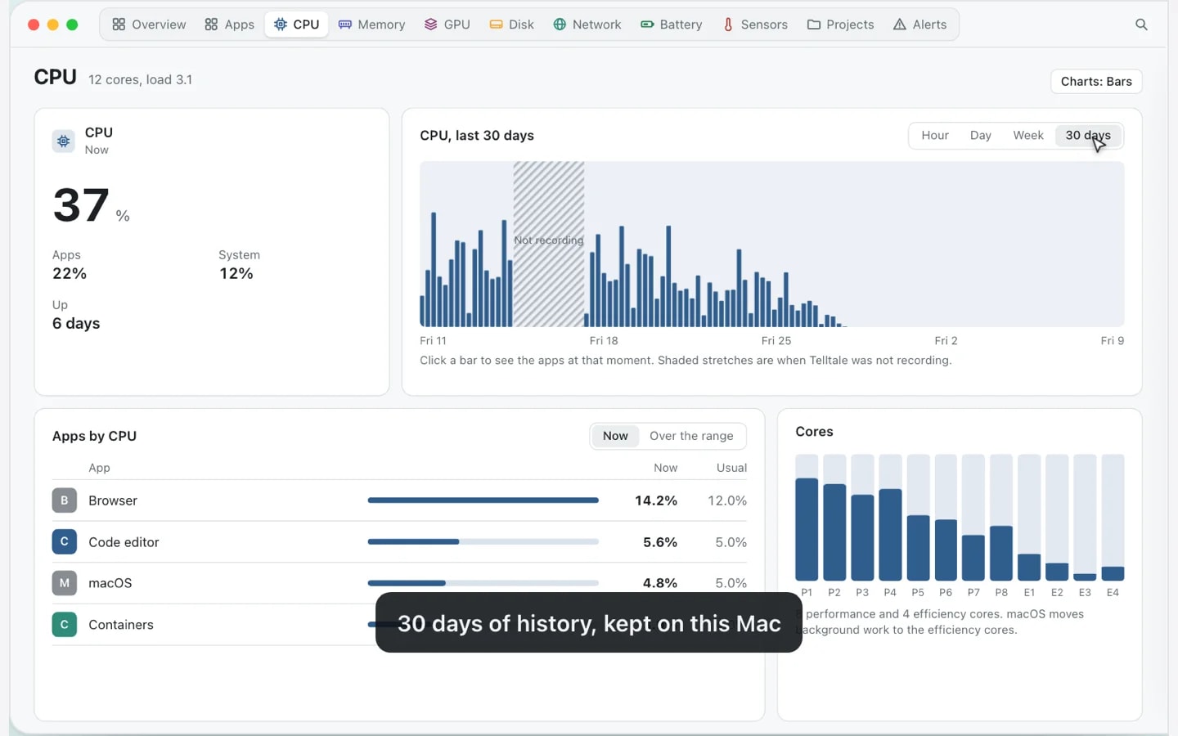The height and width of the screenshot is (736, 1178).
Task: Click Browser's usual value 12.0%
Action: [727, 500]
